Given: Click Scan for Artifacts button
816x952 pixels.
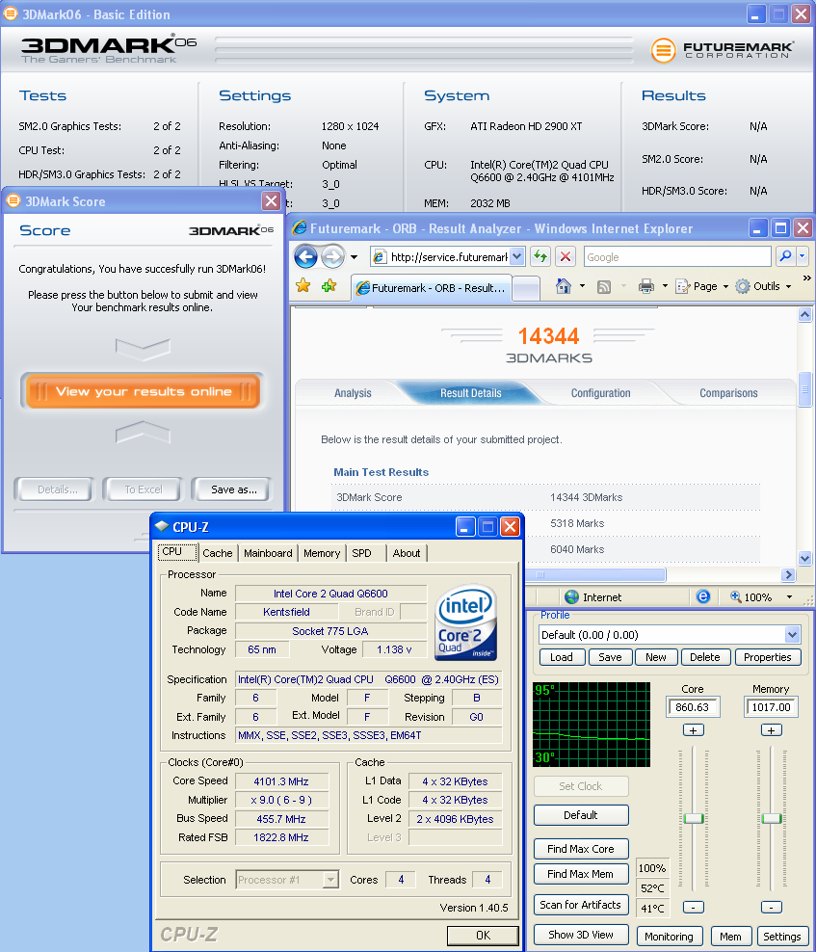Looking at the screenshot, I should pyautogui.click(x=580, y=905).
